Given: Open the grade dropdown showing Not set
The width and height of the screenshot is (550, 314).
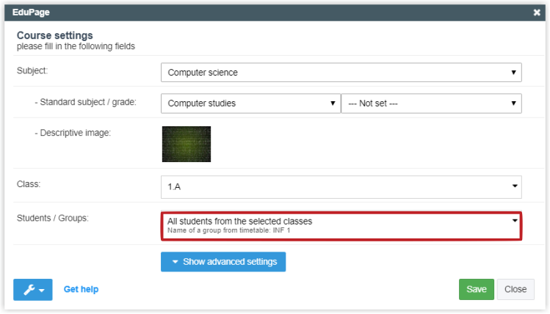Looking at the screenshot, I should tap(432, 103).
